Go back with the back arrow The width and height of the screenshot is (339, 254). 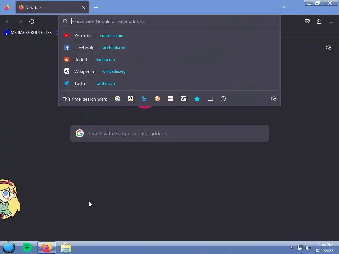pos(8,21)
